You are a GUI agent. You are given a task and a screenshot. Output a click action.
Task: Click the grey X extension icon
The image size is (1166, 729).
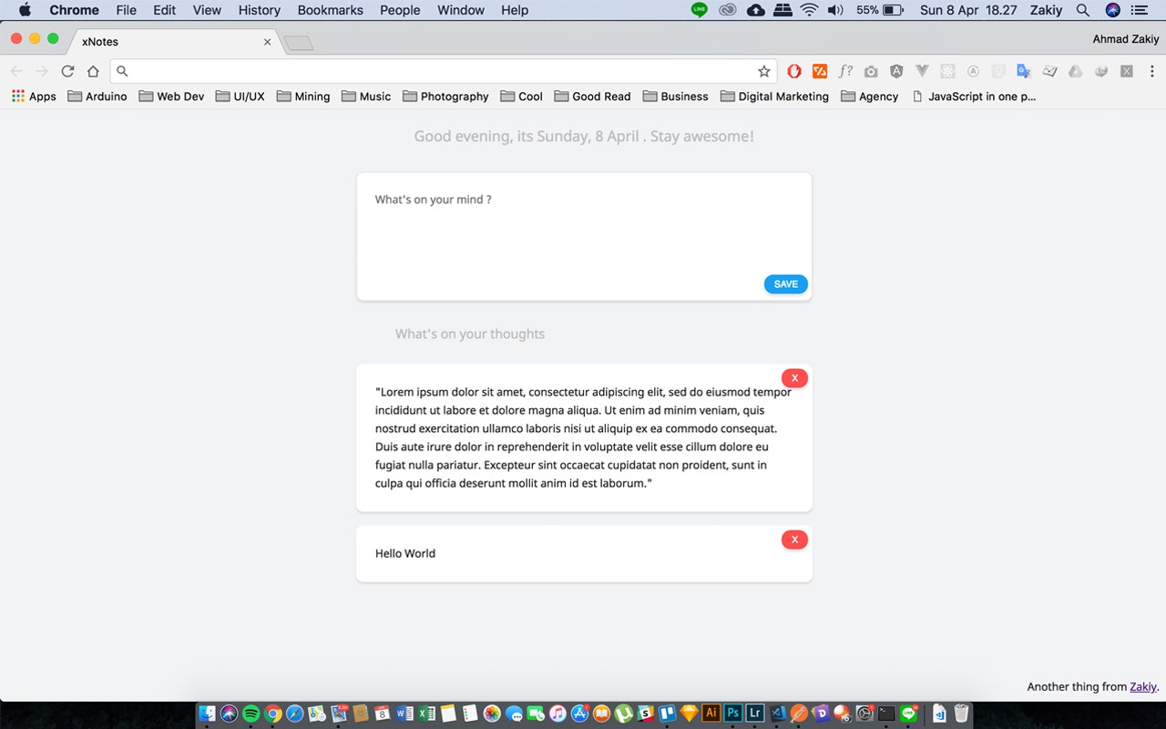tap(1127, 71)
